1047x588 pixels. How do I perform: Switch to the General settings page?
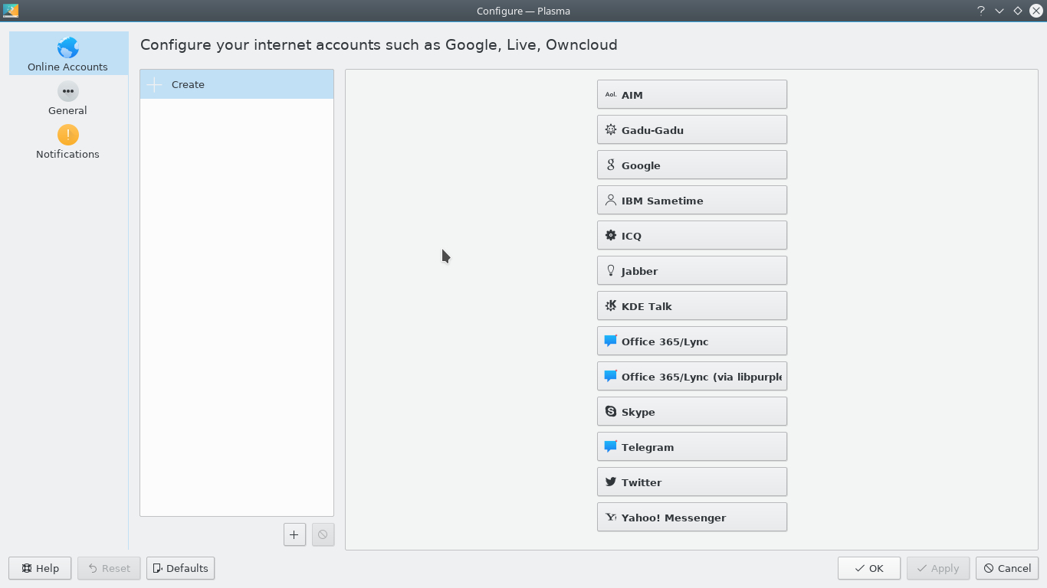click(68, 98)
